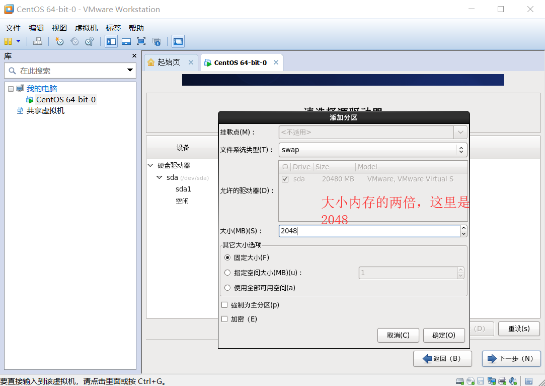Click the 确定(O) confirm button
The width and height of the screenshot is (545, 386).
[444, 335]
